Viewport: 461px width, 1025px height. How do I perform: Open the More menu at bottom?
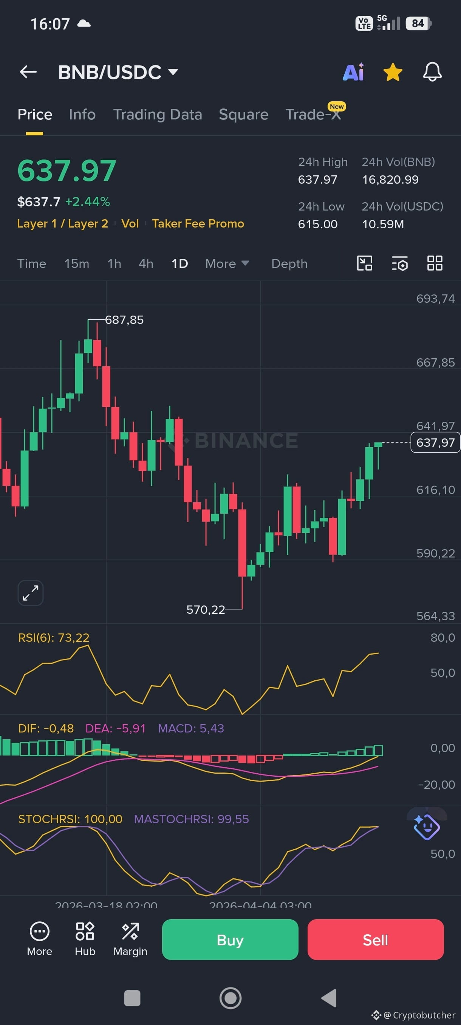click(39, 940)
